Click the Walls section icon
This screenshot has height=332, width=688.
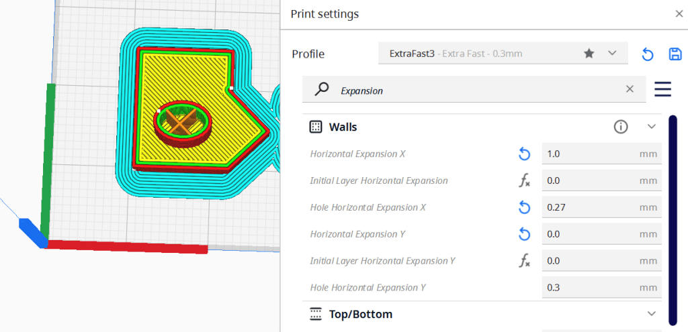(x=315, y=127)
